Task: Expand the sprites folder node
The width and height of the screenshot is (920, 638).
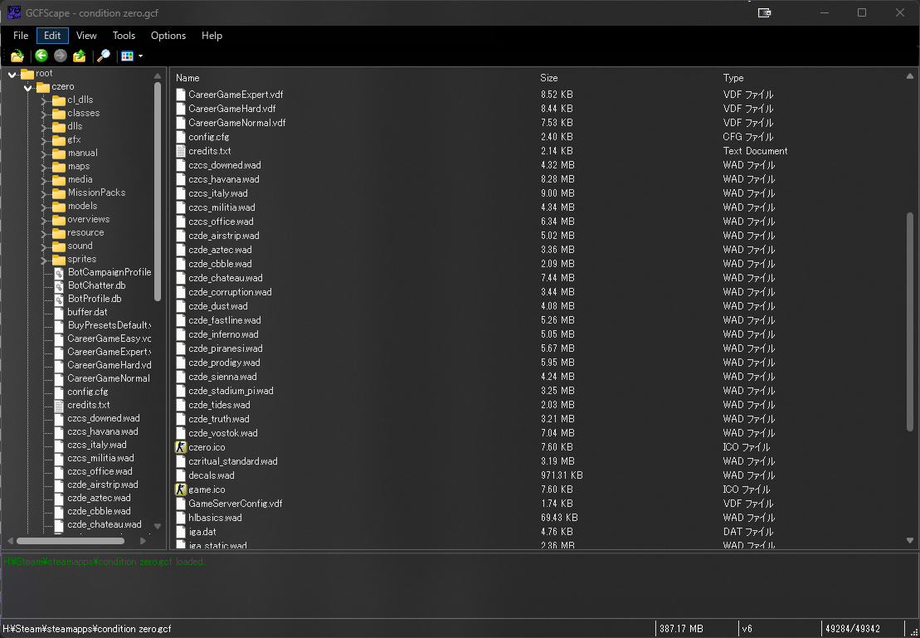Action: coord(43,260)
